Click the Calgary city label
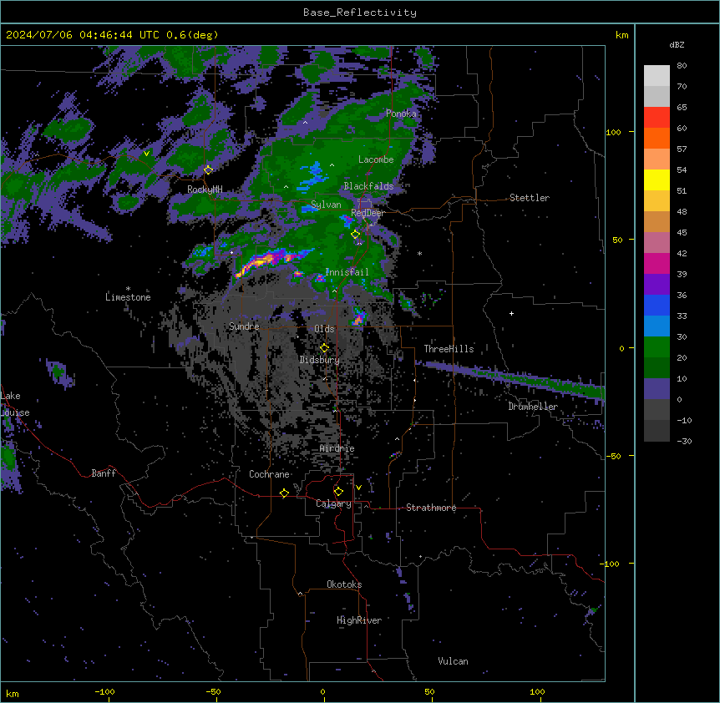This screenshot has height=703, width=720. tap(333, 503)
